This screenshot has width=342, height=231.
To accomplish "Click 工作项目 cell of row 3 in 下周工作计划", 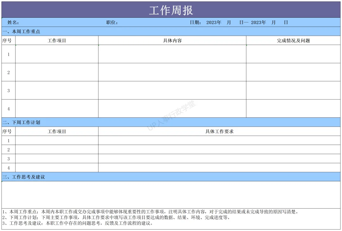I will point(57,159).
